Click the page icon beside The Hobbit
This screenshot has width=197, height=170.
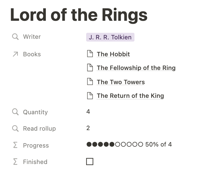click(x=90, y=54)
